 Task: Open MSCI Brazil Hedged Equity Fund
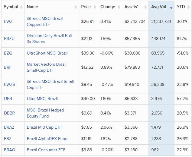[45, 113]
